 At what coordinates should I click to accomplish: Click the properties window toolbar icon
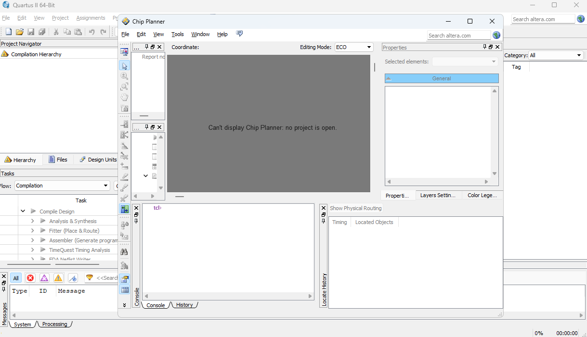[x=124, y=279]
